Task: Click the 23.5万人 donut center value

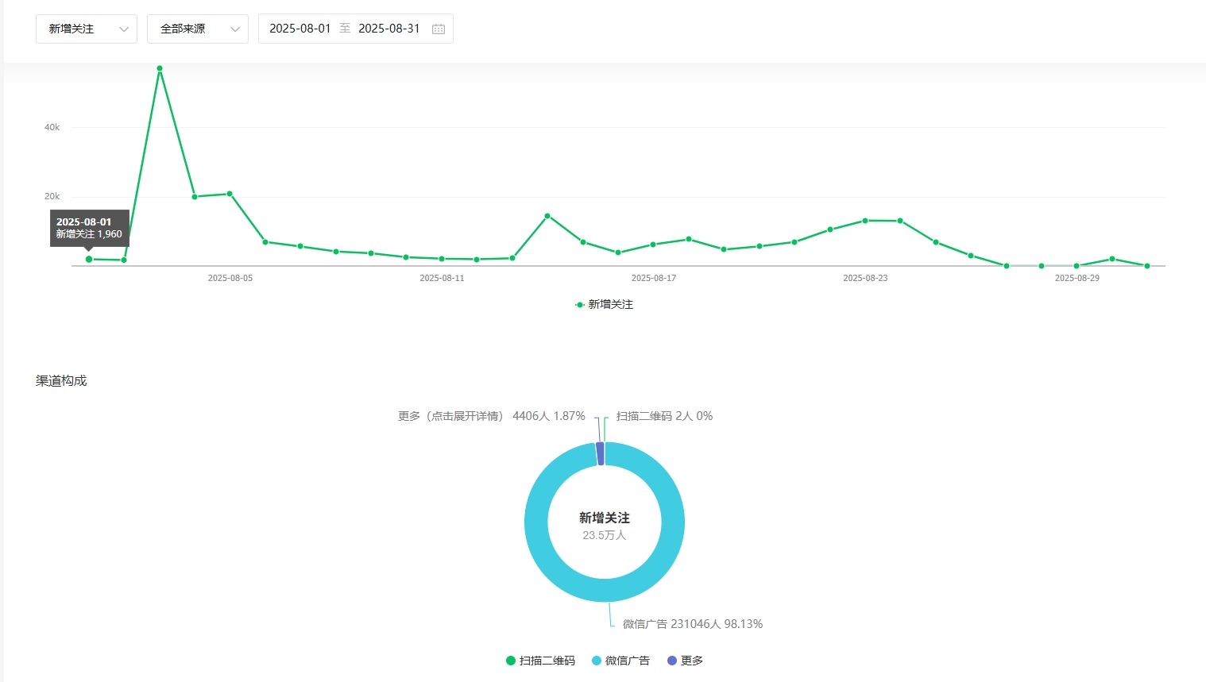Action: pyautogui.click(x=605, y=535)
